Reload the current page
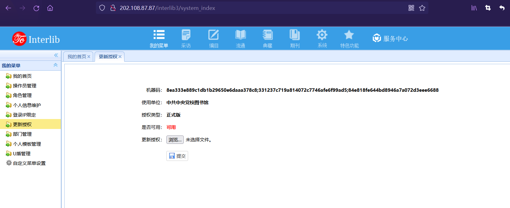 36,8
